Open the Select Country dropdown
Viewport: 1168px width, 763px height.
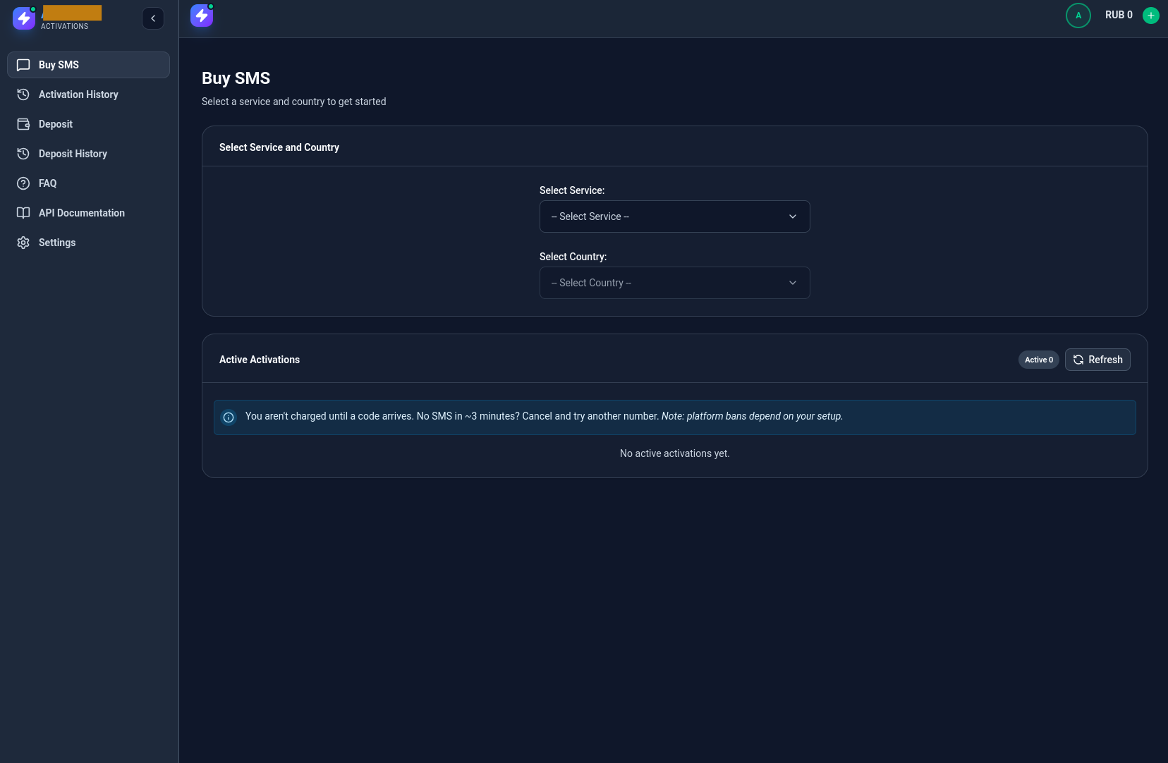click(674, 283)
